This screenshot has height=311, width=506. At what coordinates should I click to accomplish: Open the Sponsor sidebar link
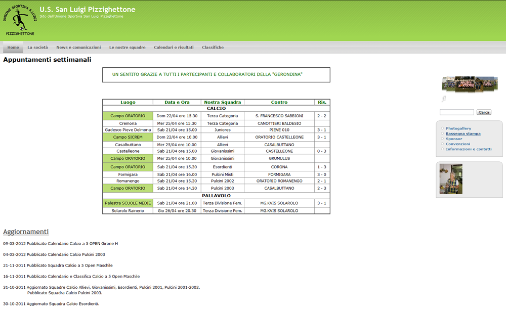click(x=454, y=139)
